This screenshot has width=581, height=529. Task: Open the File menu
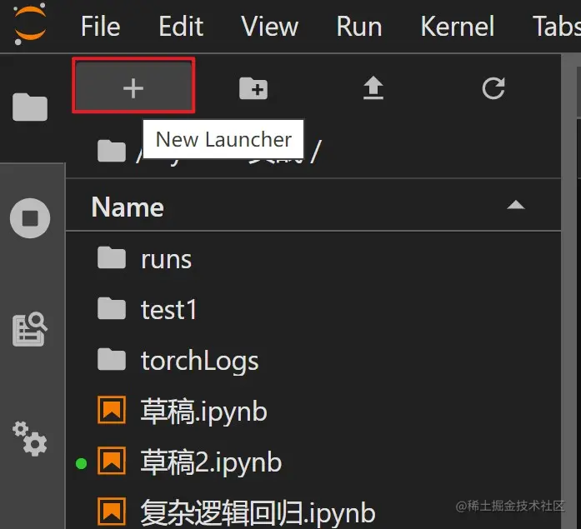tap(100, 27)
